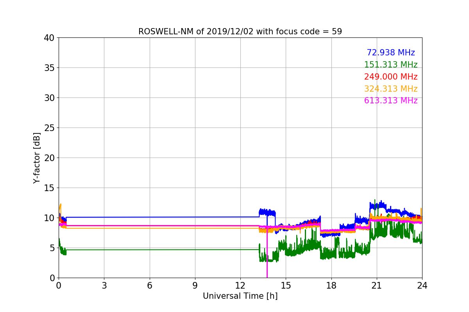This screenshot has width=469, height=312.
Task: Click the y-axis tick label 40
Action: coord(49,38)
